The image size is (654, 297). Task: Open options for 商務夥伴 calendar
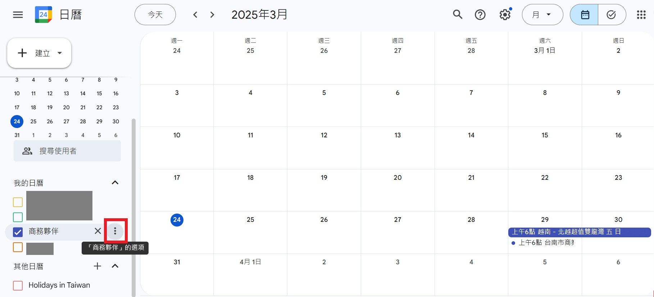pyautogui.click(x=115, y=231)
